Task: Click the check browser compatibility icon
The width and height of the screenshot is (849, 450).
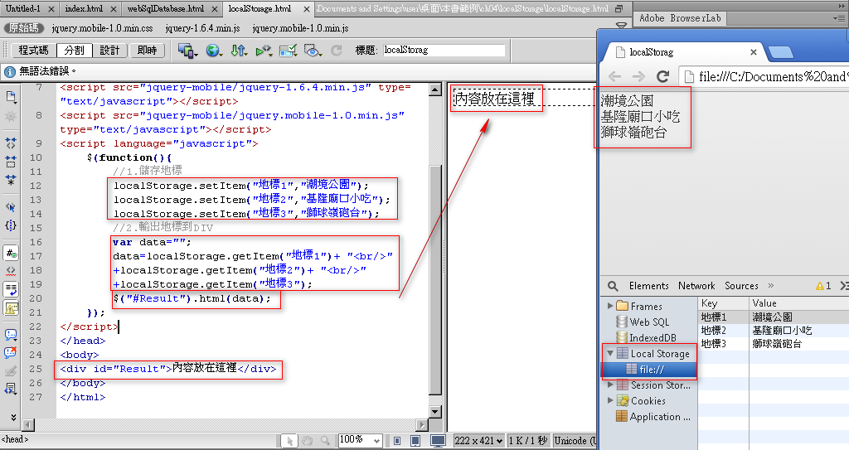Action: pyautogui.click(x=288, y=51)
